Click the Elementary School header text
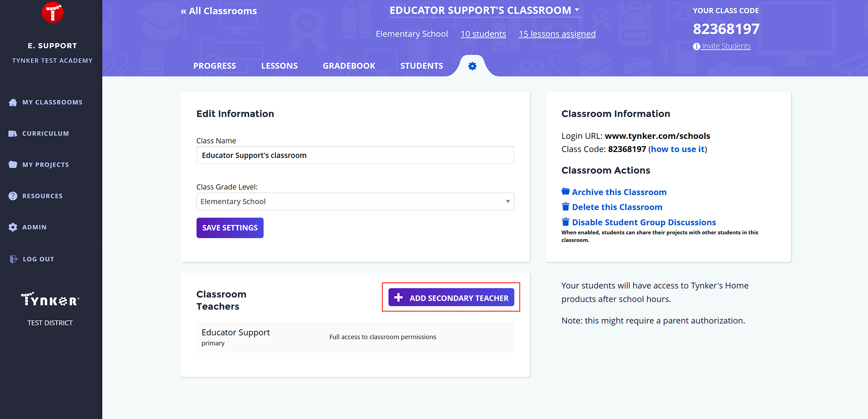This screenshot has height=419, width=868. click(412, 34)
